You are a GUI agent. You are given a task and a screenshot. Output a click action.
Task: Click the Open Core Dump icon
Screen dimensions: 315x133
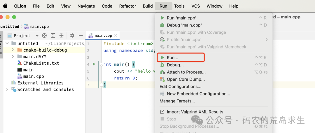(x=162, y=79)
